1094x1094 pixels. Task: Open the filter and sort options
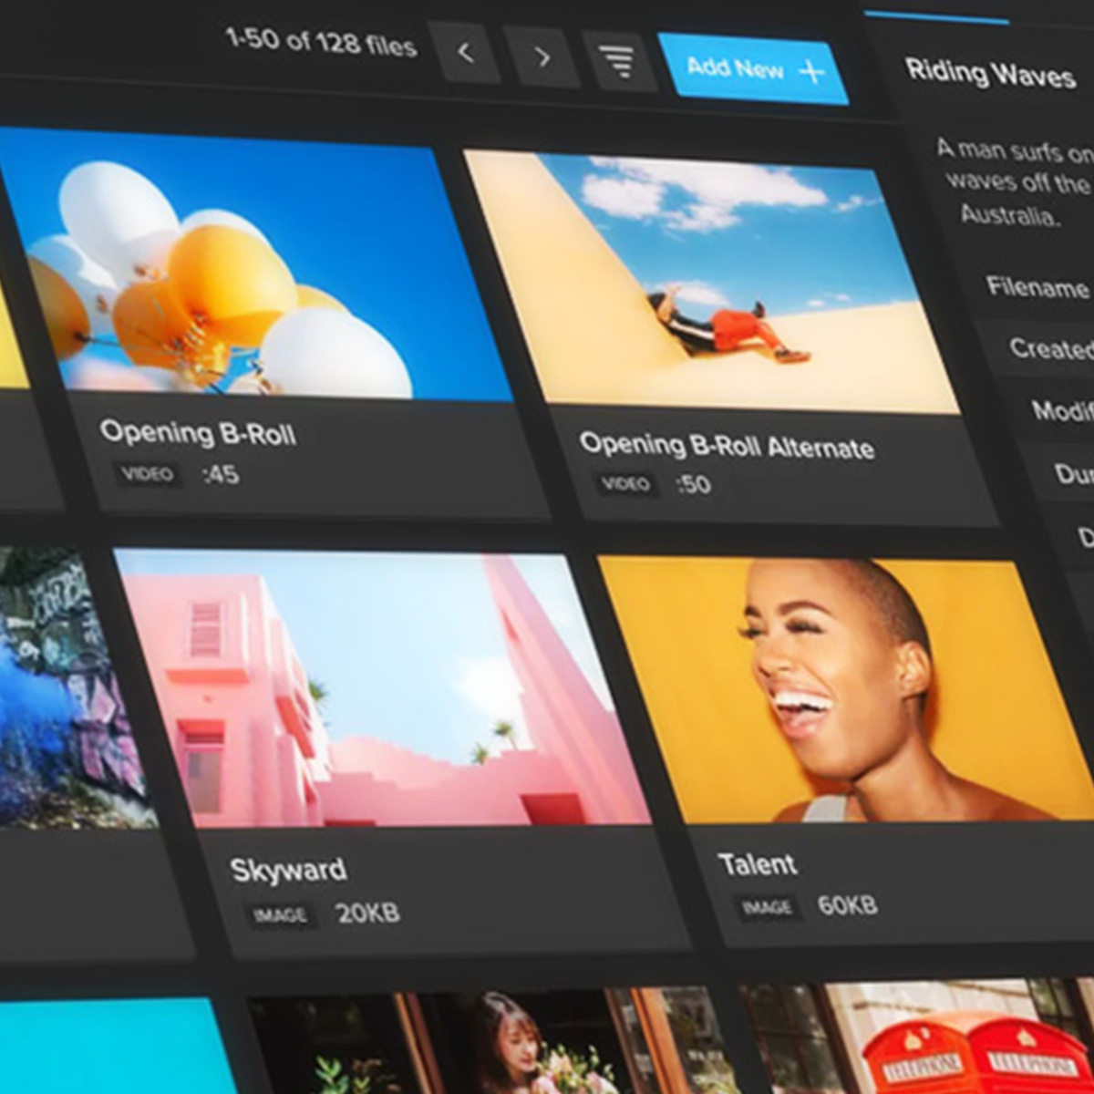tap(620, 62)
